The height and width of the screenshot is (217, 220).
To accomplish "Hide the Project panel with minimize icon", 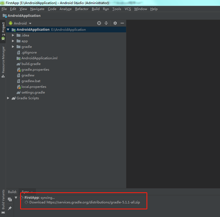I will [122, 23].
